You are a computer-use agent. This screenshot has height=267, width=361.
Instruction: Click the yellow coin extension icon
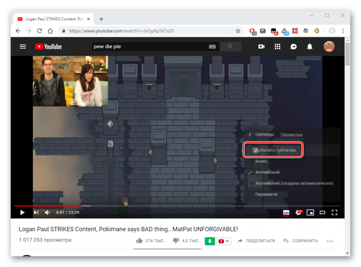317,31
